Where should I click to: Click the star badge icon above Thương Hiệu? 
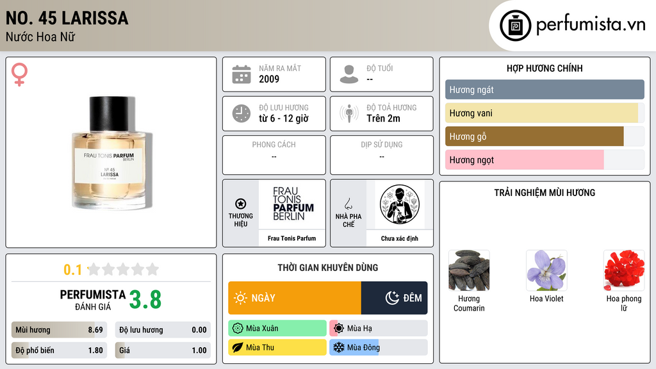pos(241,204)
